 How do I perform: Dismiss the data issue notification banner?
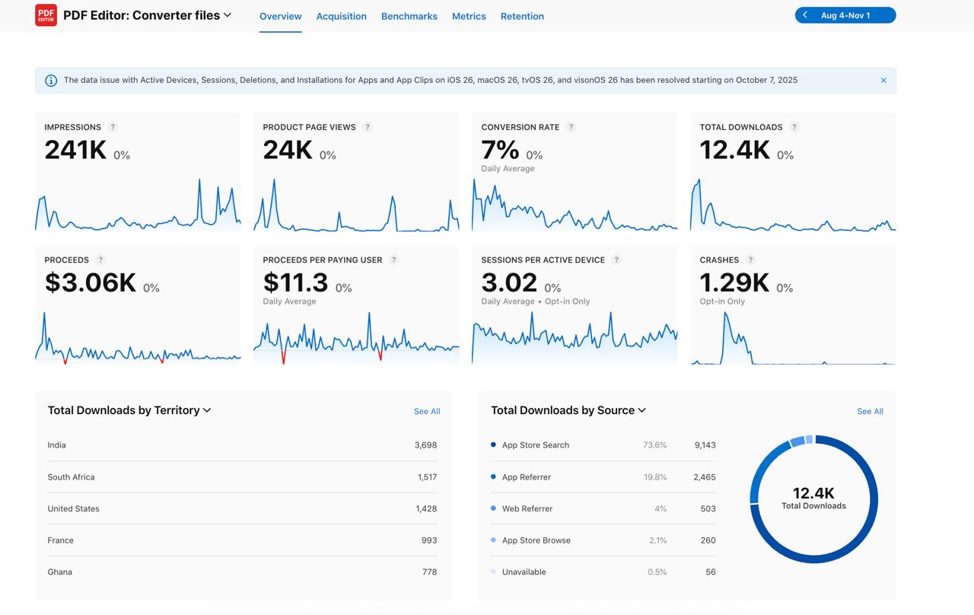[x=883, y=79]
